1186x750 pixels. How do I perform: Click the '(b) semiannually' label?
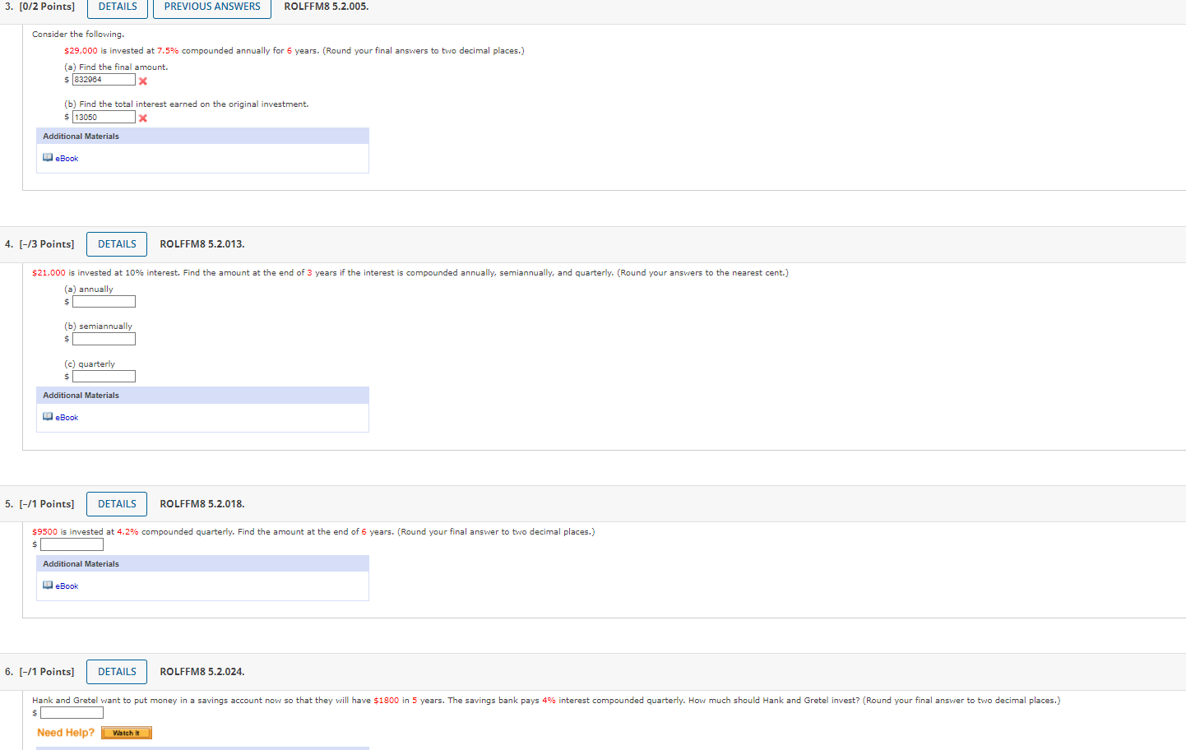click(98, 326)
